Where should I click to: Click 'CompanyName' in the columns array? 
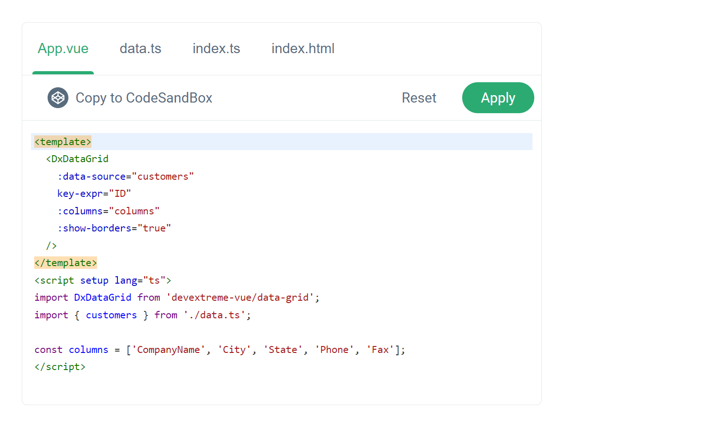168,350
